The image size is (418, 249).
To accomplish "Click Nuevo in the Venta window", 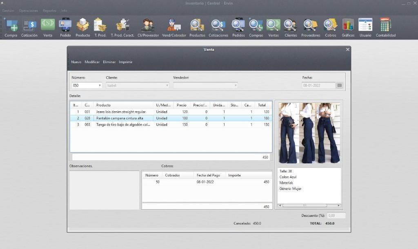I will point(76,62).
